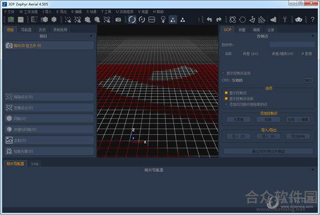
Task: Click the light bulb lighting icon
Action: [163, 20]
